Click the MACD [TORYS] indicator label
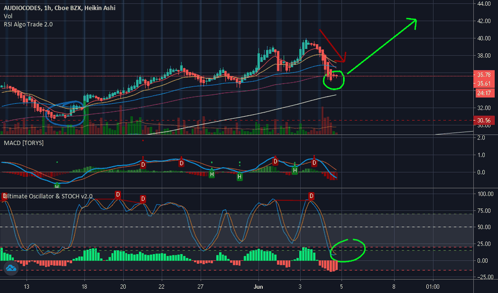Screen dimensions: 498x293 (x=24, y=143)
